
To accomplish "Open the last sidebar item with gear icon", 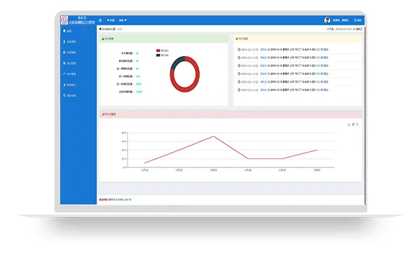I will point(69,95).
